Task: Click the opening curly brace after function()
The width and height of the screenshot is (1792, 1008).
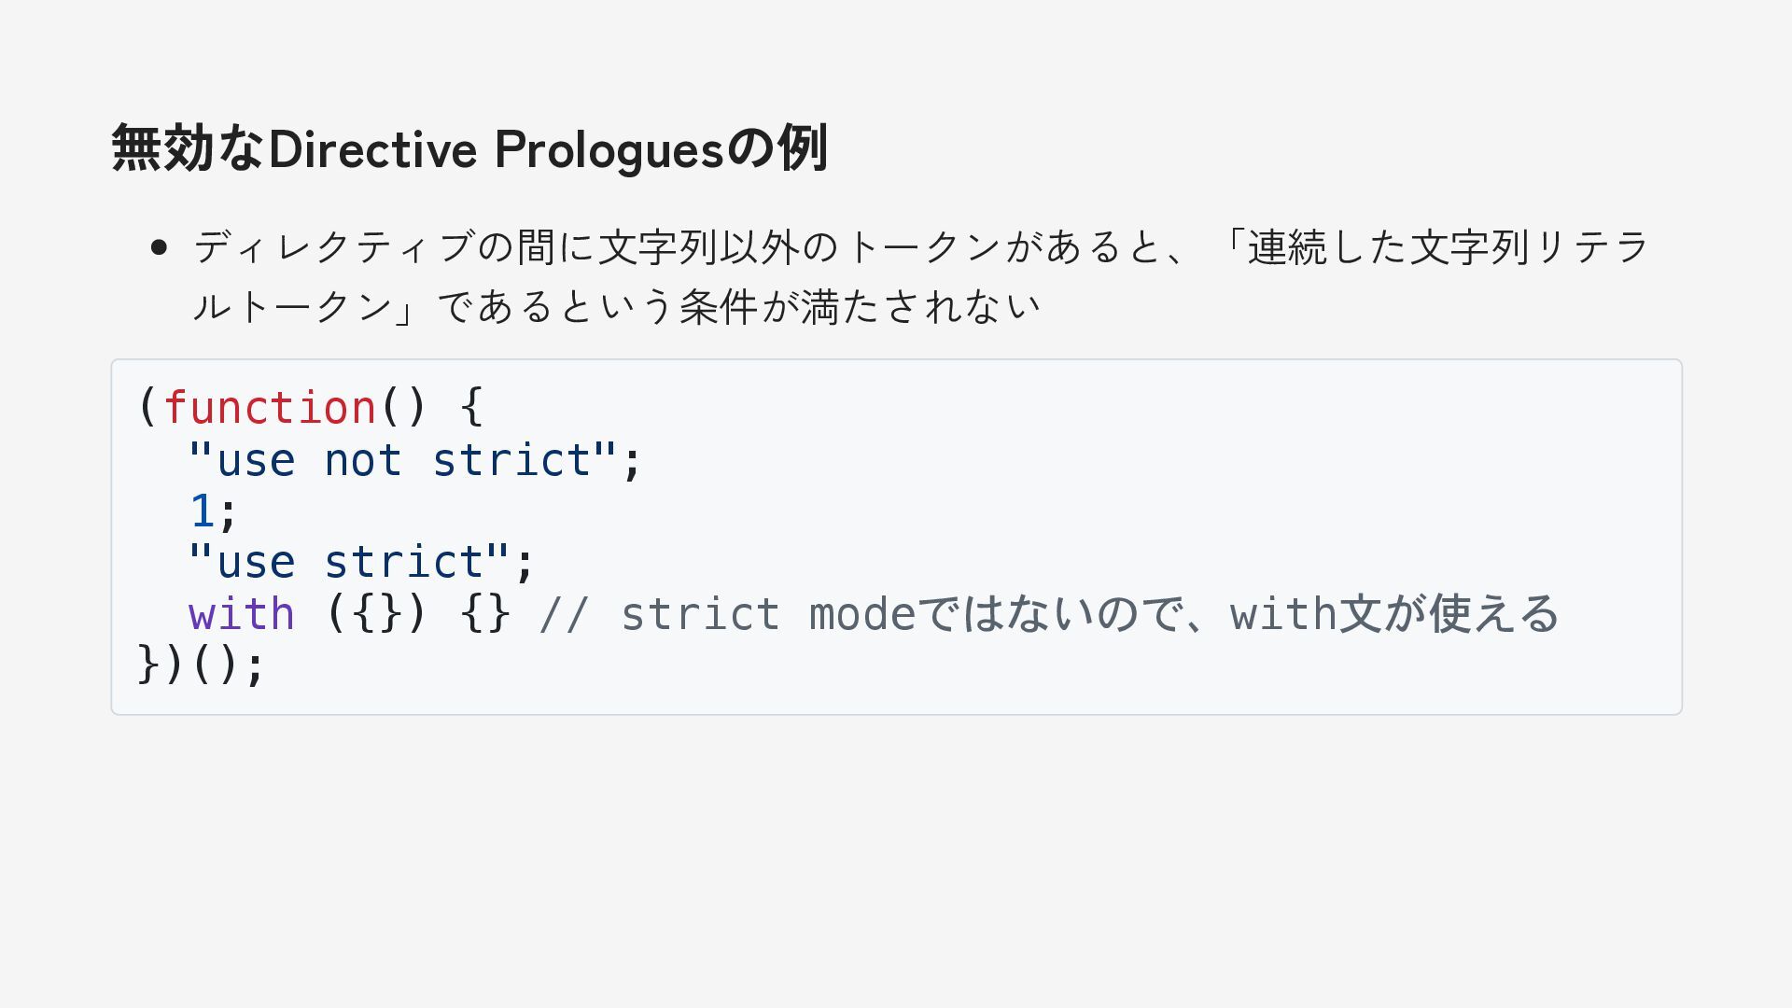Action: point(472,408)
